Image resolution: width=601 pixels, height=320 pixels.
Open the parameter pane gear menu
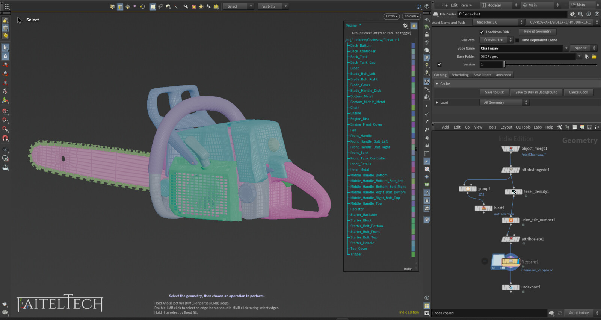[x=572, y=14]
